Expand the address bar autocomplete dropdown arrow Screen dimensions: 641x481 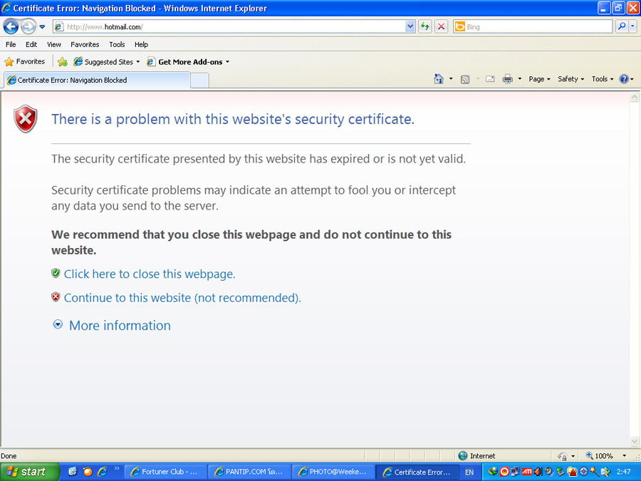tap(410, 27)
